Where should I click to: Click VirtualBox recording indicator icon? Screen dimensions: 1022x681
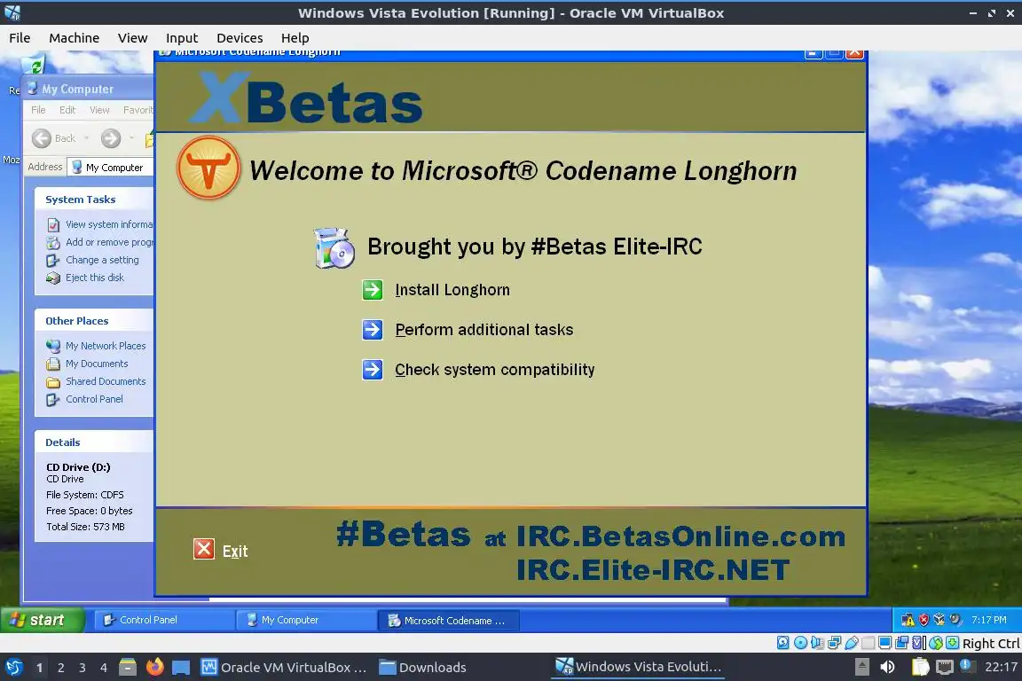(901, 643)
